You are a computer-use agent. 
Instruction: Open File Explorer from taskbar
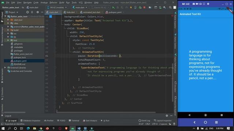34,128
